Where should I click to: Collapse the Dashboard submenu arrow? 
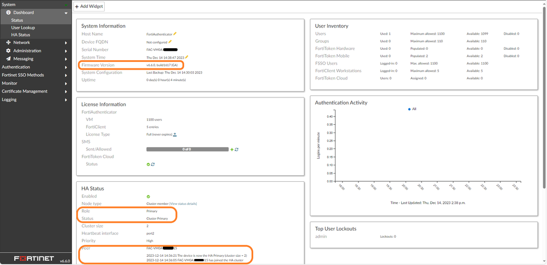[66, 13]
